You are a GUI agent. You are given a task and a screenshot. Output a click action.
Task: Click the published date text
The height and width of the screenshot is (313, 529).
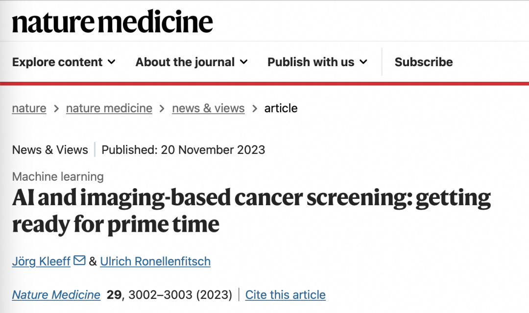[183, 150]
